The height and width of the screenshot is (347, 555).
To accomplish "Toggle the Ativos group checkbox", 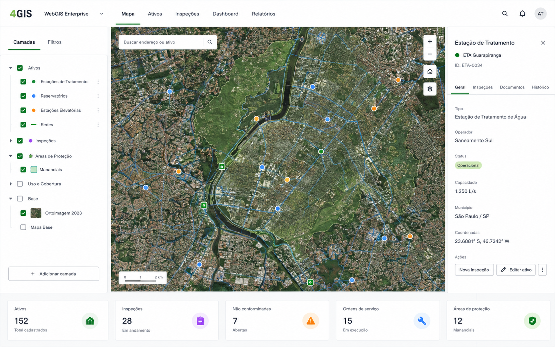I will 20,68.
